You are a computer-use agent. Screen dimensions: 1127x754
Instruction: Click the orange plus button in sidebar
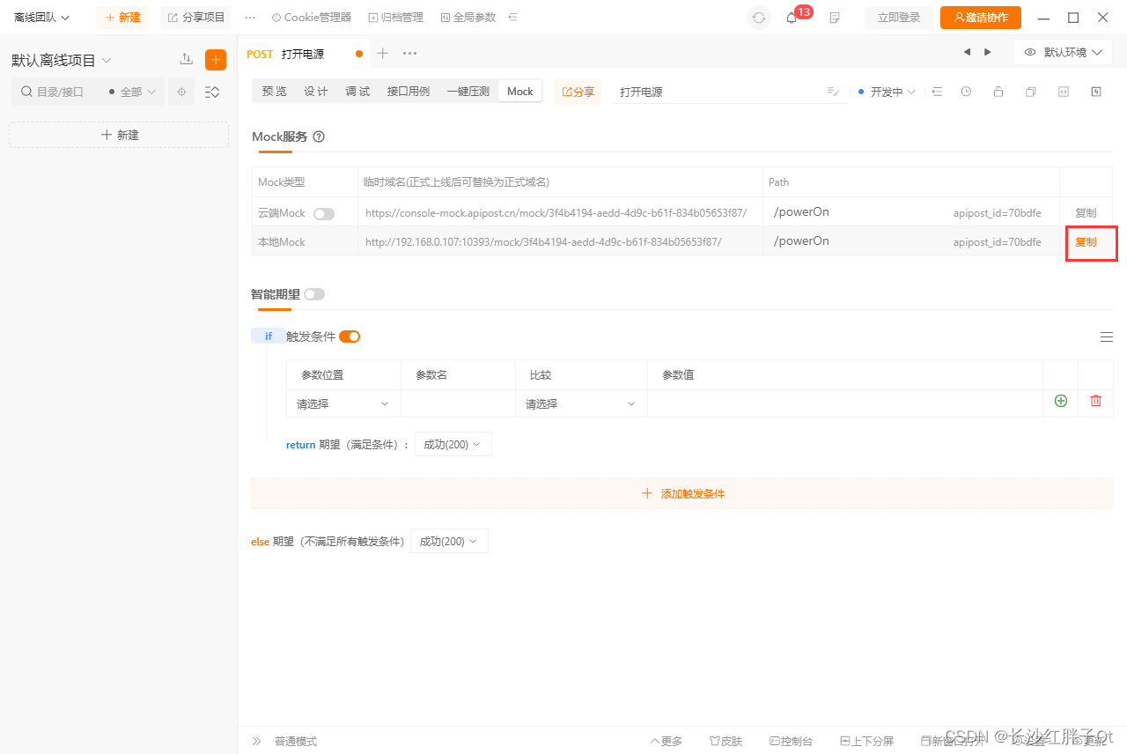pos(216,60)
